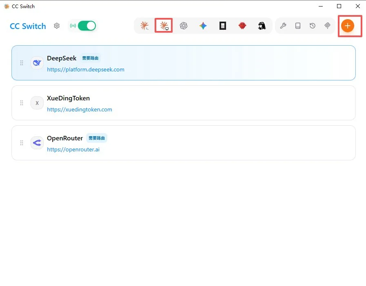This screenshot has height=286, width=366.
Task: Open the openrouter.ai link
Action: (x=73, y=149)
